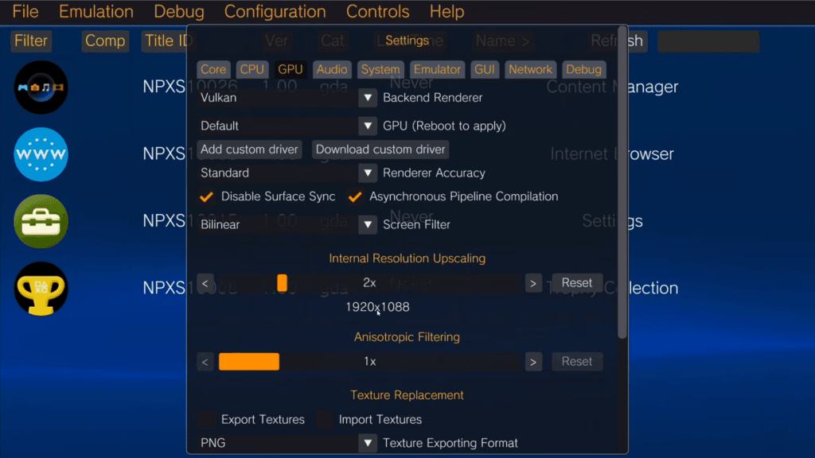Switch to the Network settings tab
This screenshot has width=815, height=458.
pos(530,69)
